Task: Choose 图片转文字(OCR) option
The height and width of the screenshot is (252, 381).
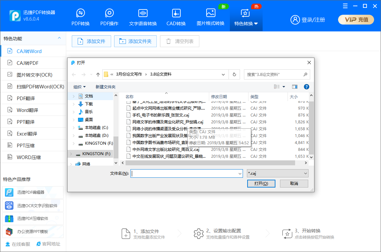Action: 33,75
